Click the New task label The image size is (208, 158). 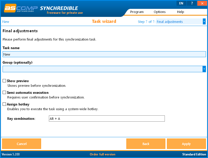tap(6, 22)
